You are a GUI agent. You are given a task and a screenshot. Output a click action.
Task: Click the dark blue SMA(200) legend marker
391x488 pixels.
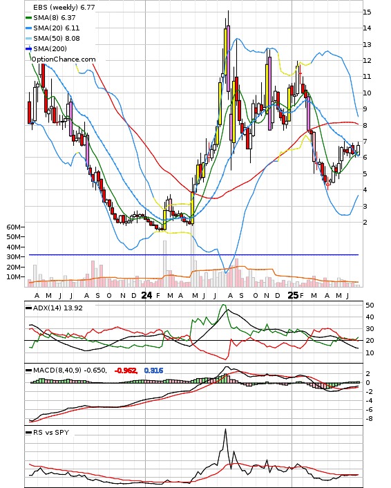point(28,48)
